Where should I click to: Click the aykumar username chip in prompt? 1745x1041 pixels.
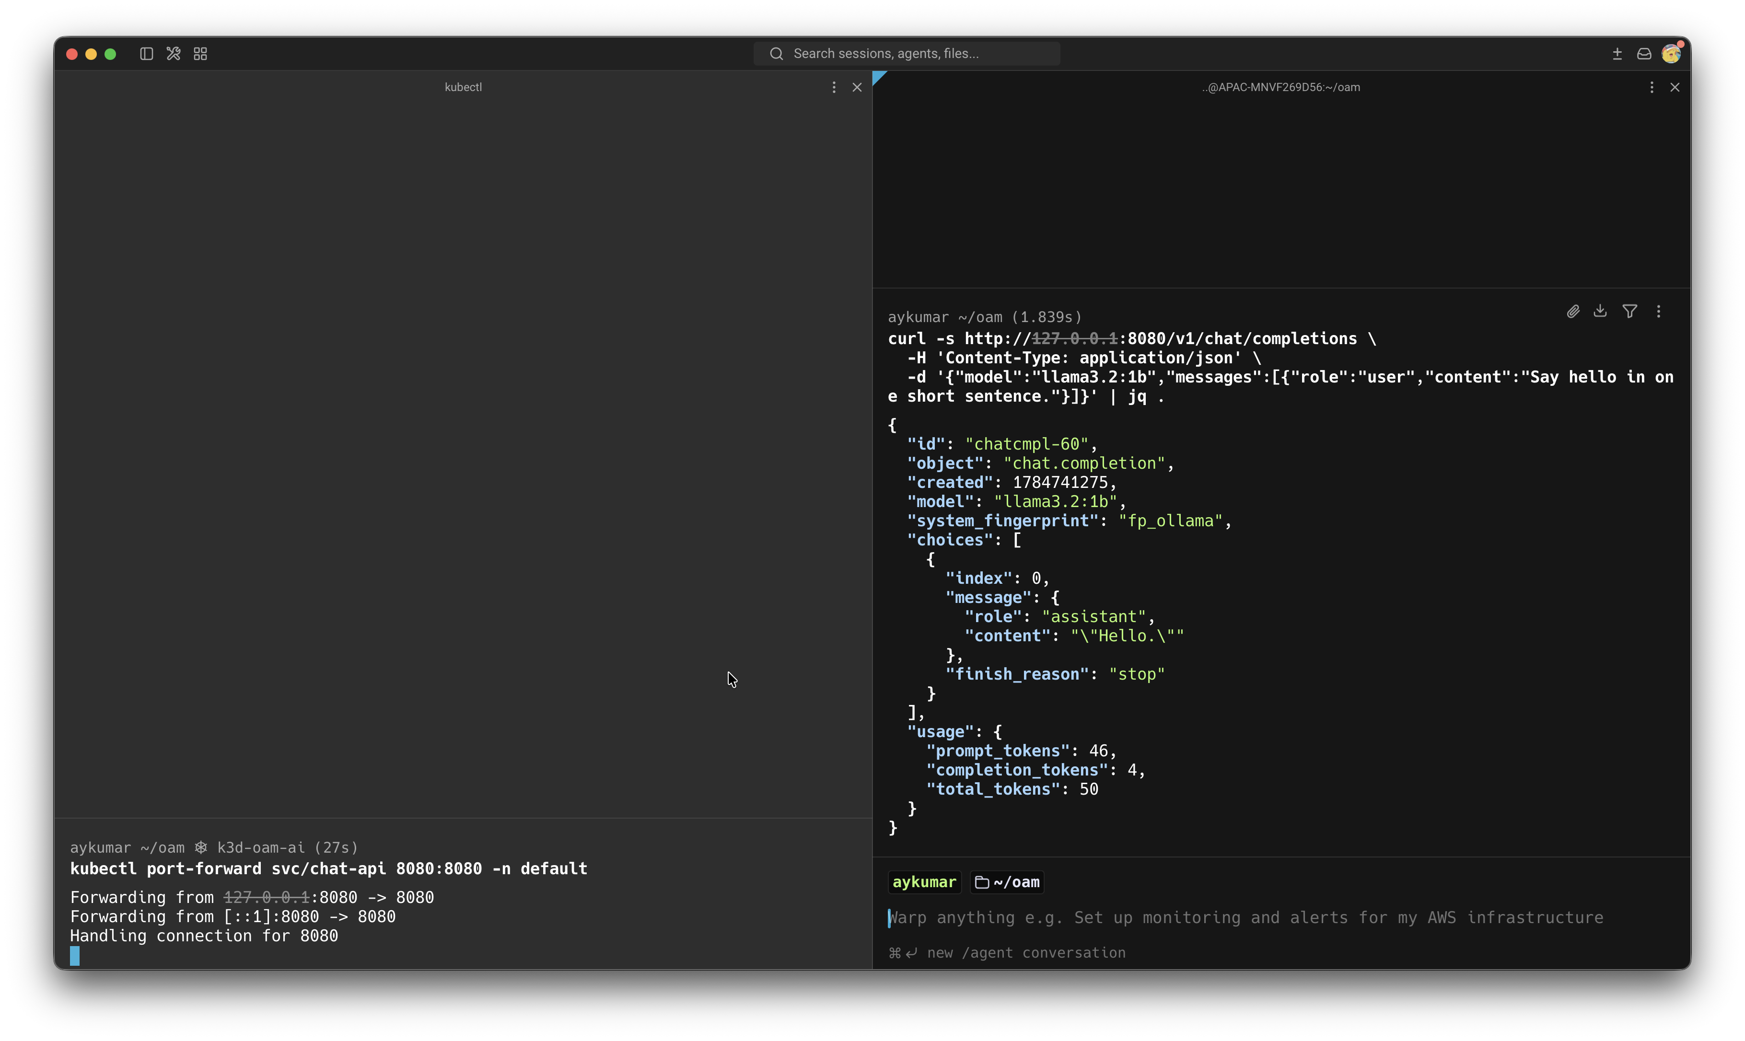[x=924, y=882]
